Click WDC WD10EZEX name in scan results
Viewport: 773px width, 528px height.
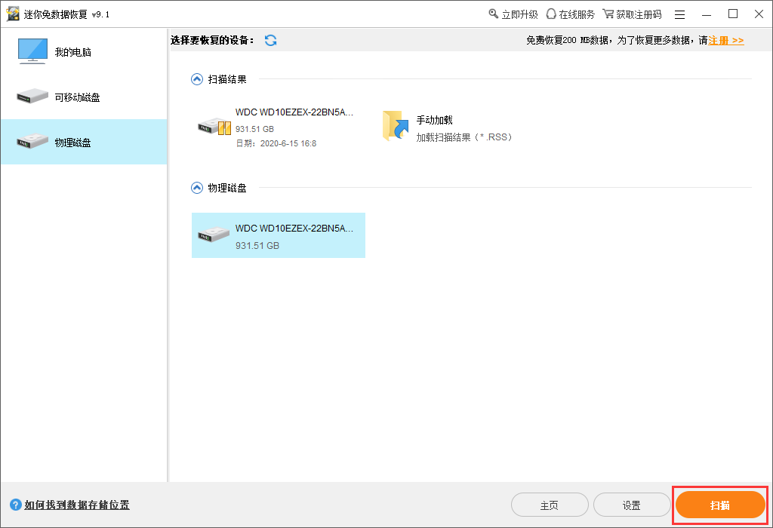pyautogui.click(x=294, y=112)
